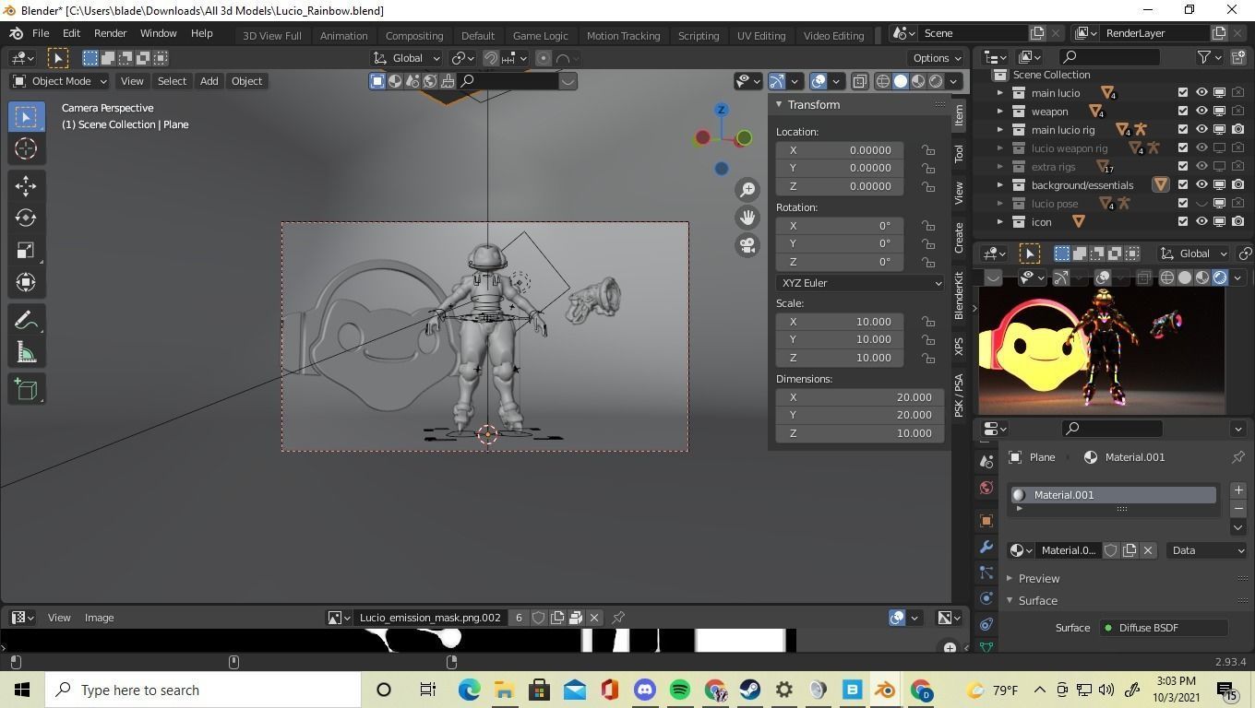Toggle proportional editing
This screenshot has height=708, width=1255.
coord(544,58)
